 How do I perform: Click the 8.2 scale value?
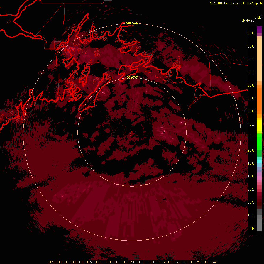[x=251, y=59]
